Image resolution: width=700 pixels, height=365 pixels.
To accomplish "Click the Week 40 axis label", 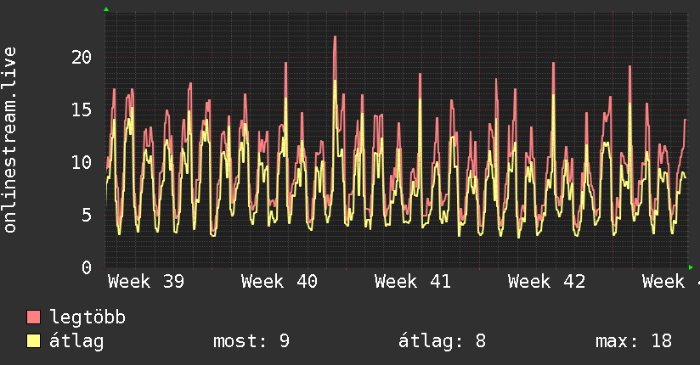I will pos(279,282).
